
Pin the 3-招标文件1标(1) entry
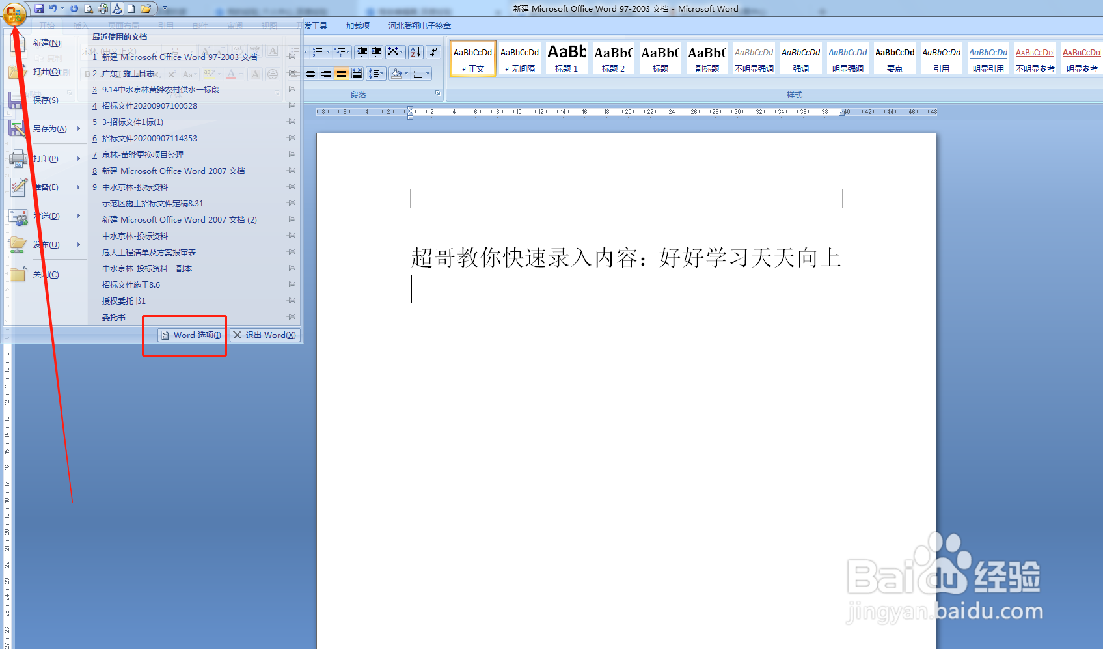pos(292,122)
